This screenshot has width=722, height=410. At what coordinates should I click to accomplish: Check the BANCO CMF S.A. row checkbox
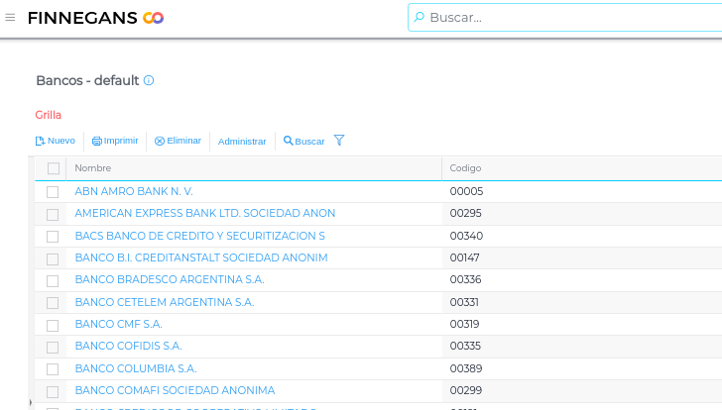[x=53, y=326]
